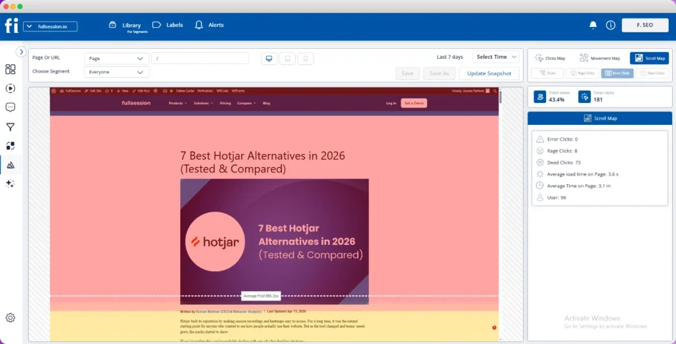
Task: Click Log in within the page preview
Action: click(391, 103)
